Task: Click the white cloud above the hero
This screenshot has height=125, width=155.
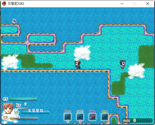Action: point(82,53)
